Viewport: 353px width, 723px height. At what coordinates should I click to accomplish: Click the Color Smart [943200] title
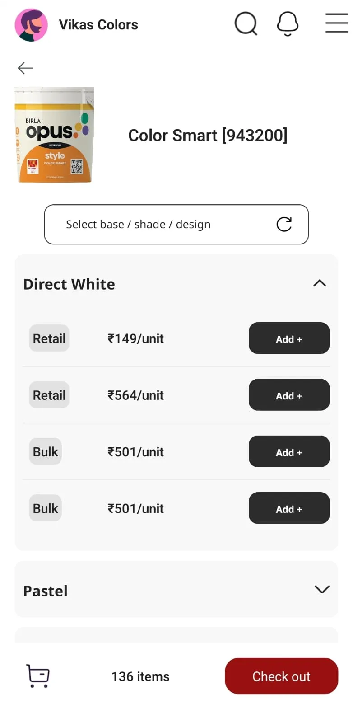coord(208,136)
